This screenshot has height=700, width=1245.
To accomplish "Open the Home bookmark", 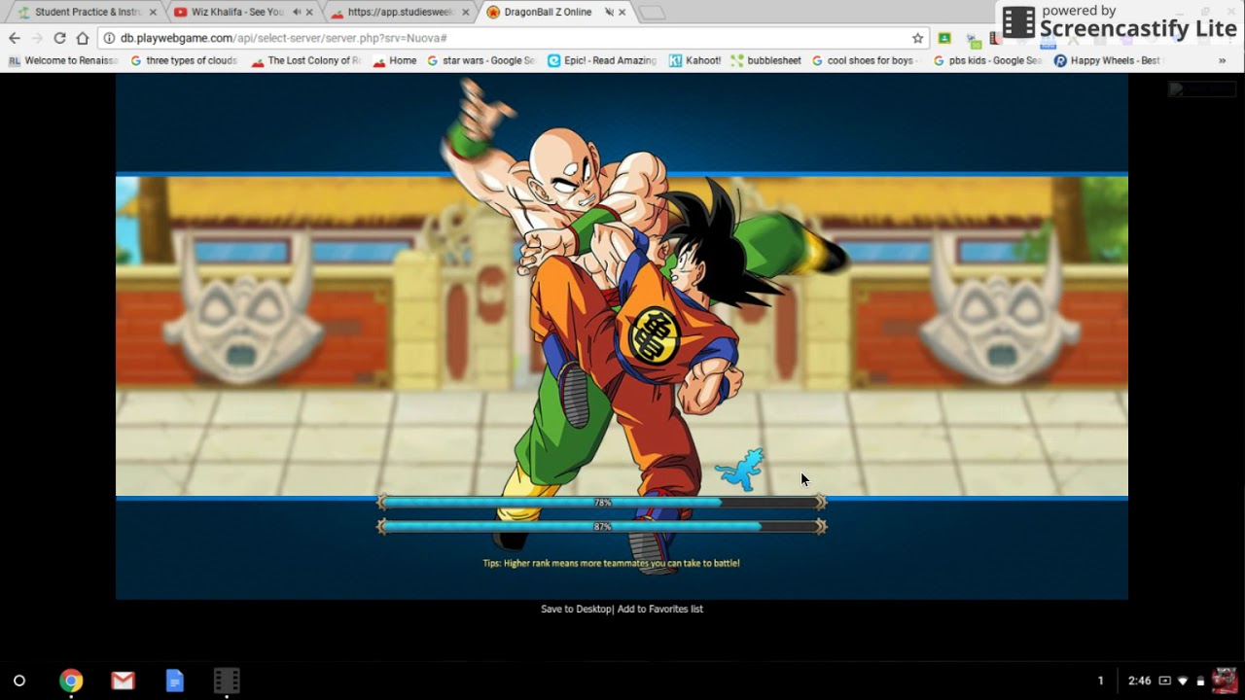I will (395, 60).
